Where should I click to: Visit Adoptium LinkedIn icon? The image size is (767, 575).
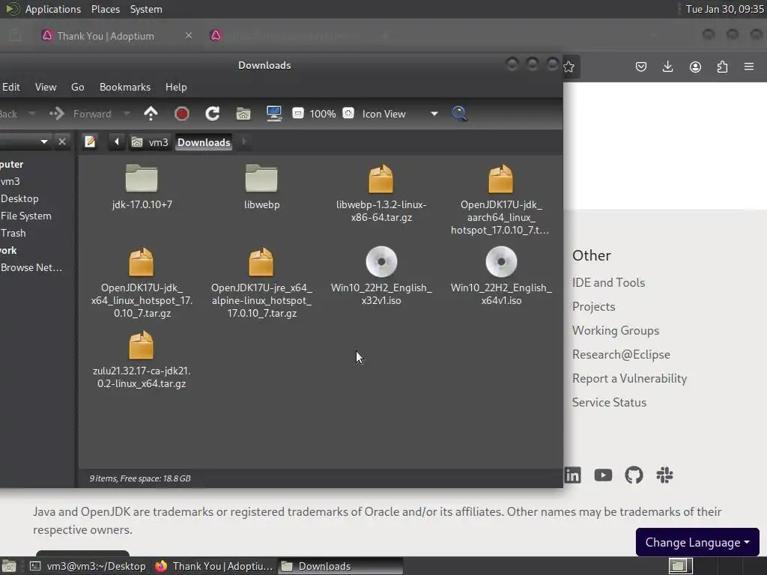573,475
